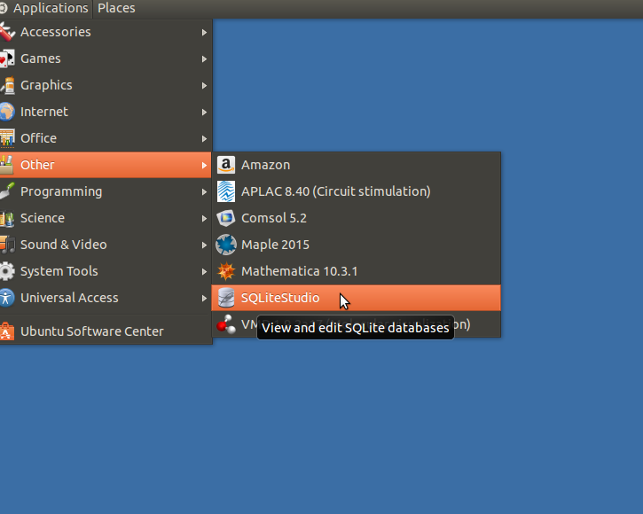Expand System Tools submenu arrow
Viewport: 643px width, 514px height.
(204, 272)
